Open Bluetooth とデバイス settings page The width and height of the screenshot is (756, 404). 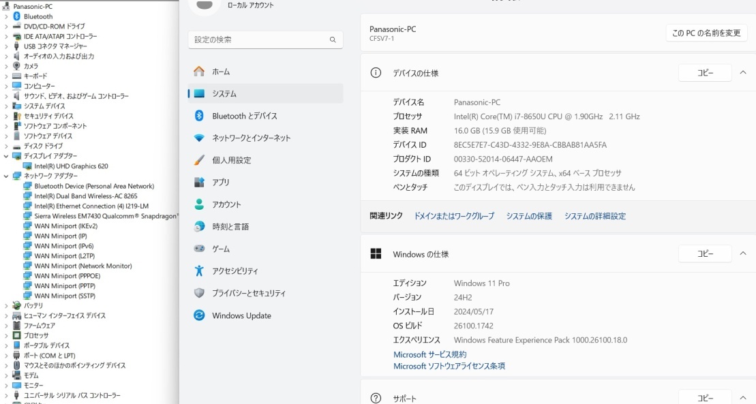pyautogui.click(x=266, y=116)
